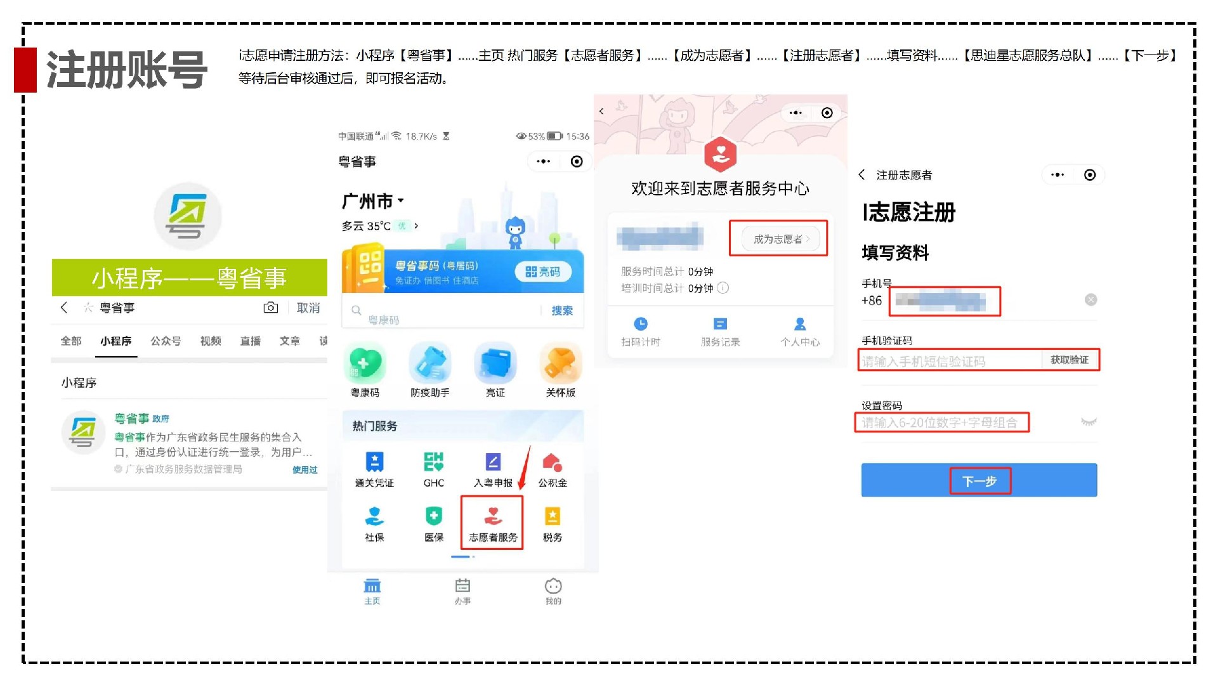Open the more menu in 粤省事 home header

[x=544, y=161]
